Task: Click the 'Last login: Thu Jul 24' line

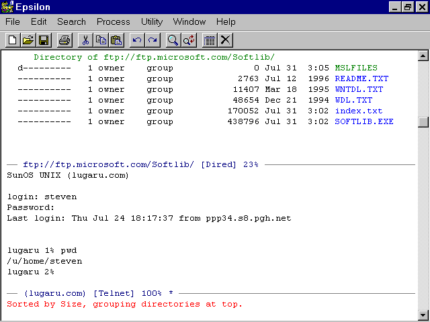Action: [149, 218]
